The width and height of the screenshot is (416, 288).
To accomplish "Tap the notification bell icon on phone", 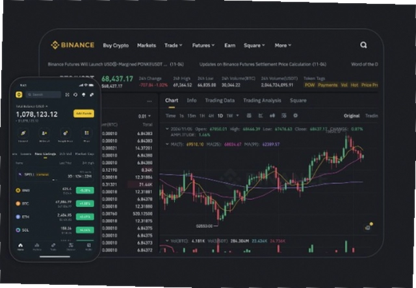I will (x=84, y=95).
